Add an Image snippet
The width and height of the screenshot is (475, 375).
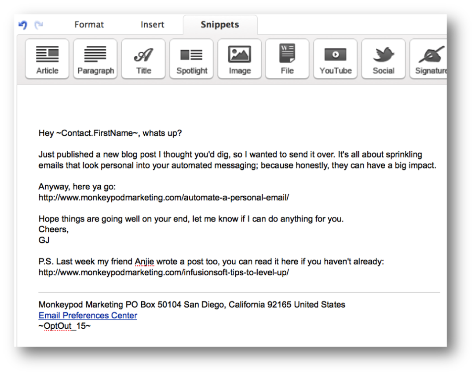tap(239, 58)
